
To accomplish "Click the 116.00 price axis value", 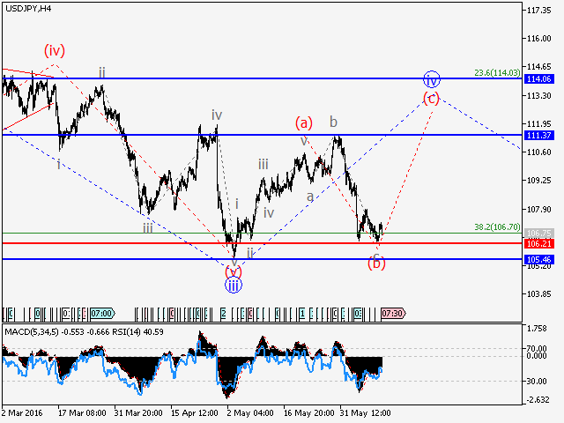I will [x=538, y=39].
